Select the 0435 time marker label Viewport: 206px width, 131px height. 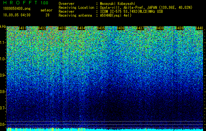pyautogui.click(x=101, y=28)
